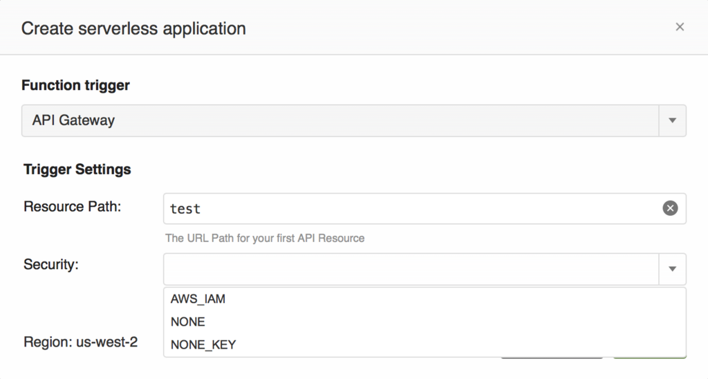Click into the Resource Path input
This screenshot has height=379, width=708.
pyautogui.click(x=425, y=209)
